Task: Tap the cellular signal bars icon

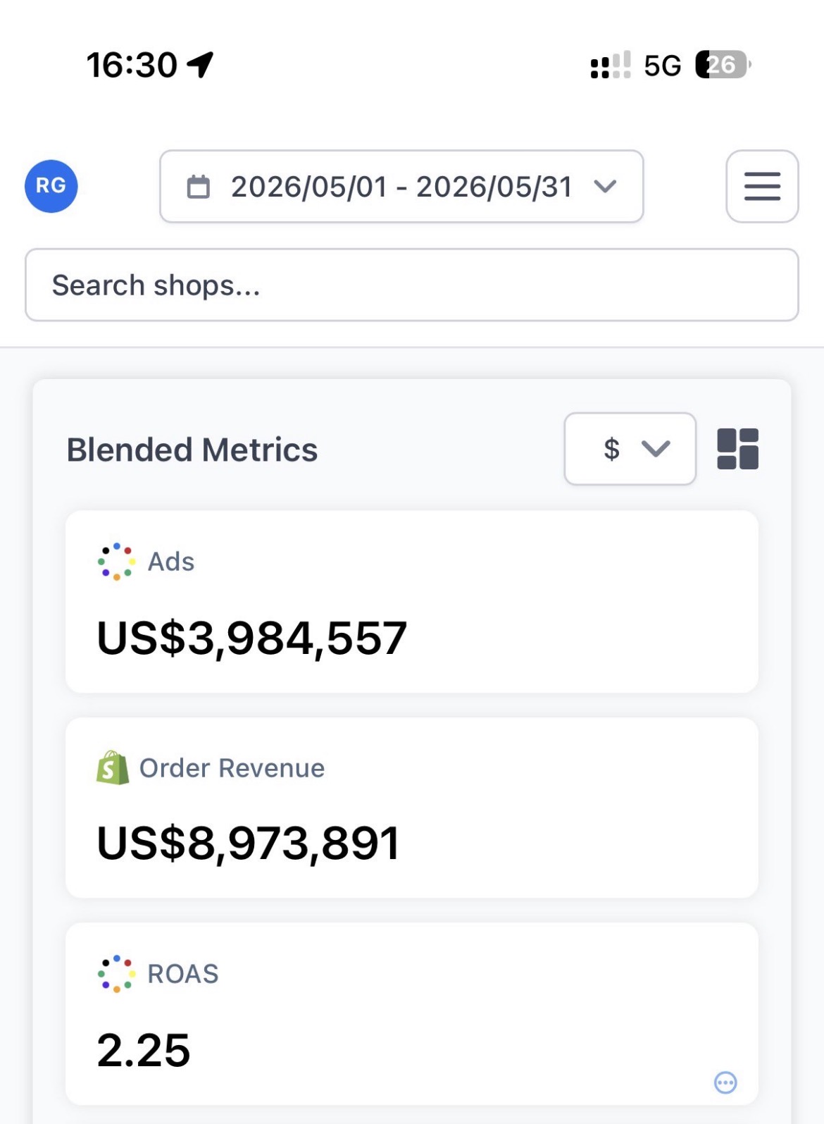Action: click(x=611, y=65)
